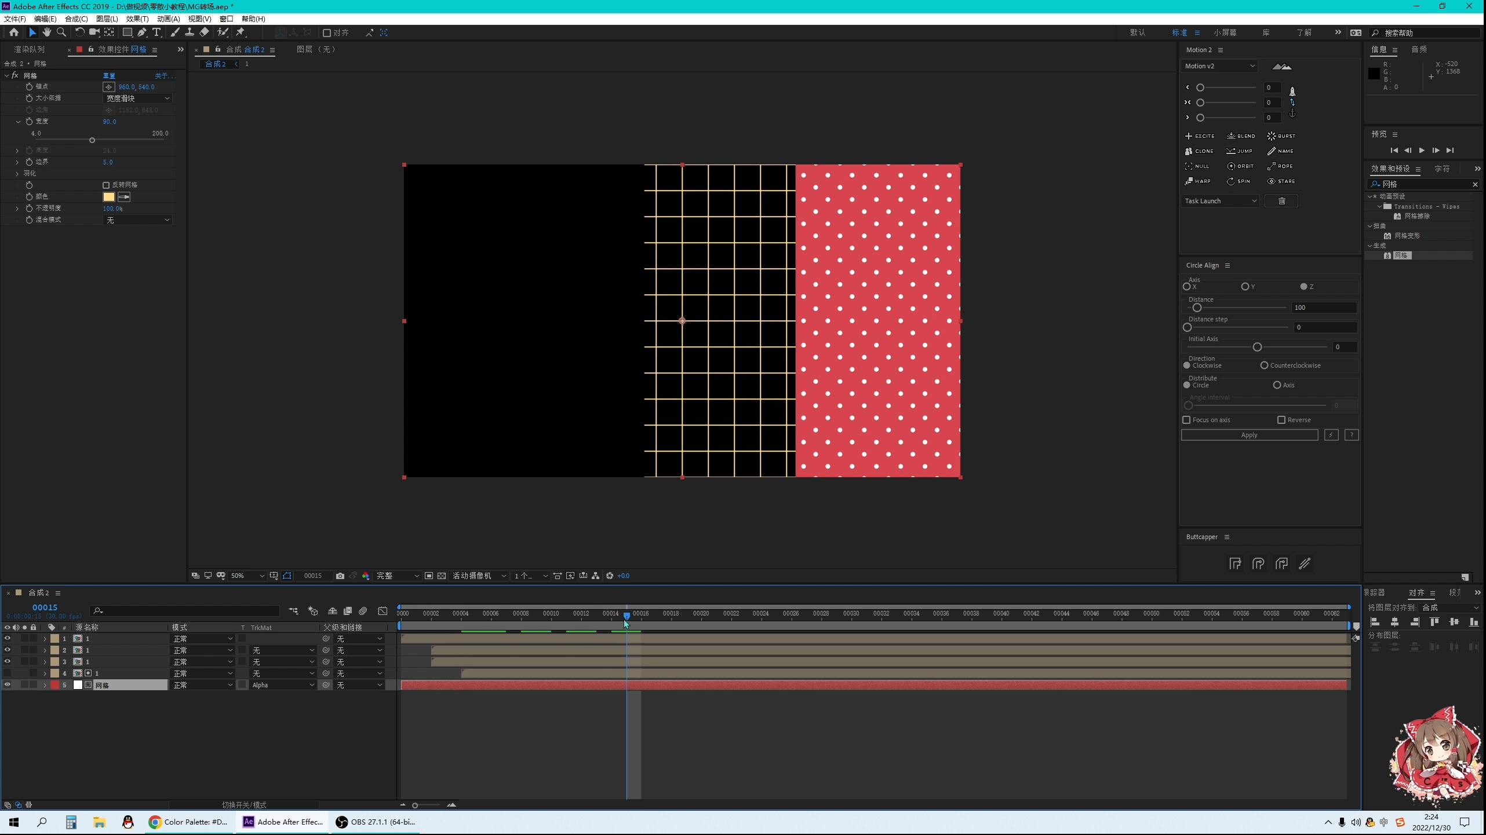Click 切换开关/模式 toggle button

pos(244,805)
